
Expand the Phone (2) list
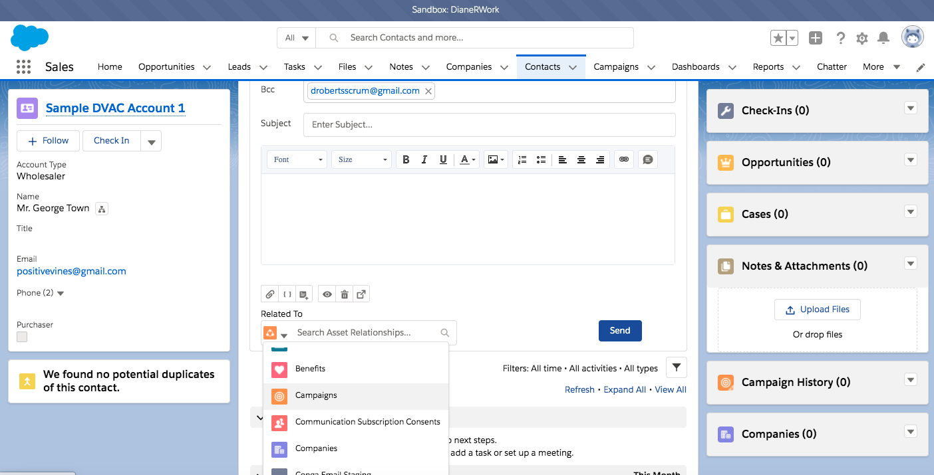61,293
